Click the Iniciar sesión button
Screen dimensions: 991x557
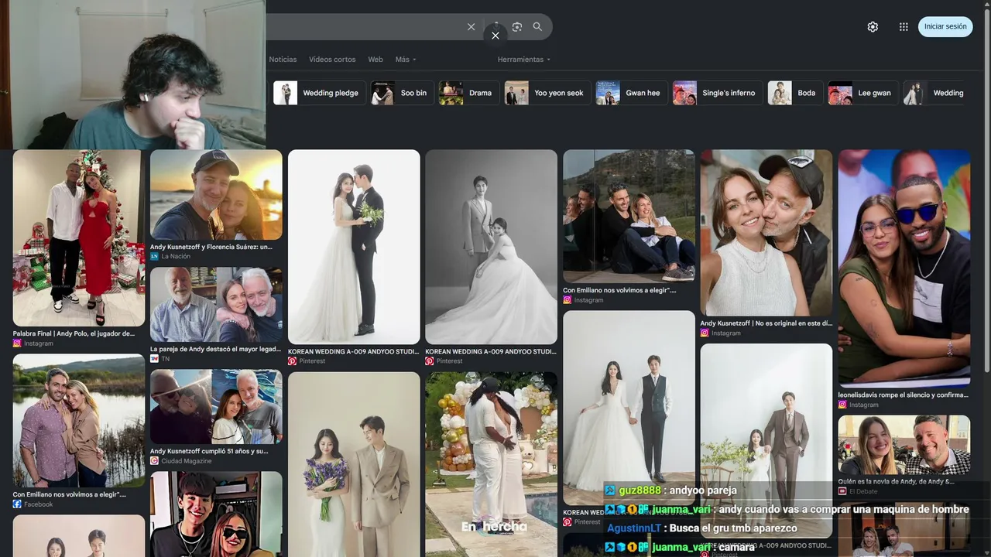tap(945, 26)
